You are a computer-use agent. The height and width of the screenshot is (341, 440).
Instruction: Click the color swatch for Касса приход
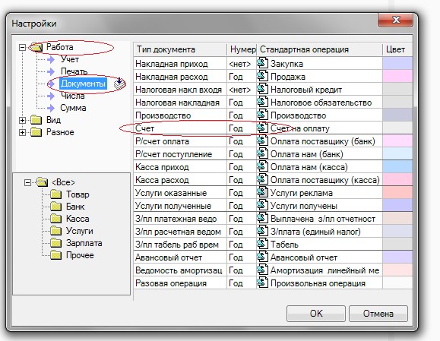(x=397, y=167)
